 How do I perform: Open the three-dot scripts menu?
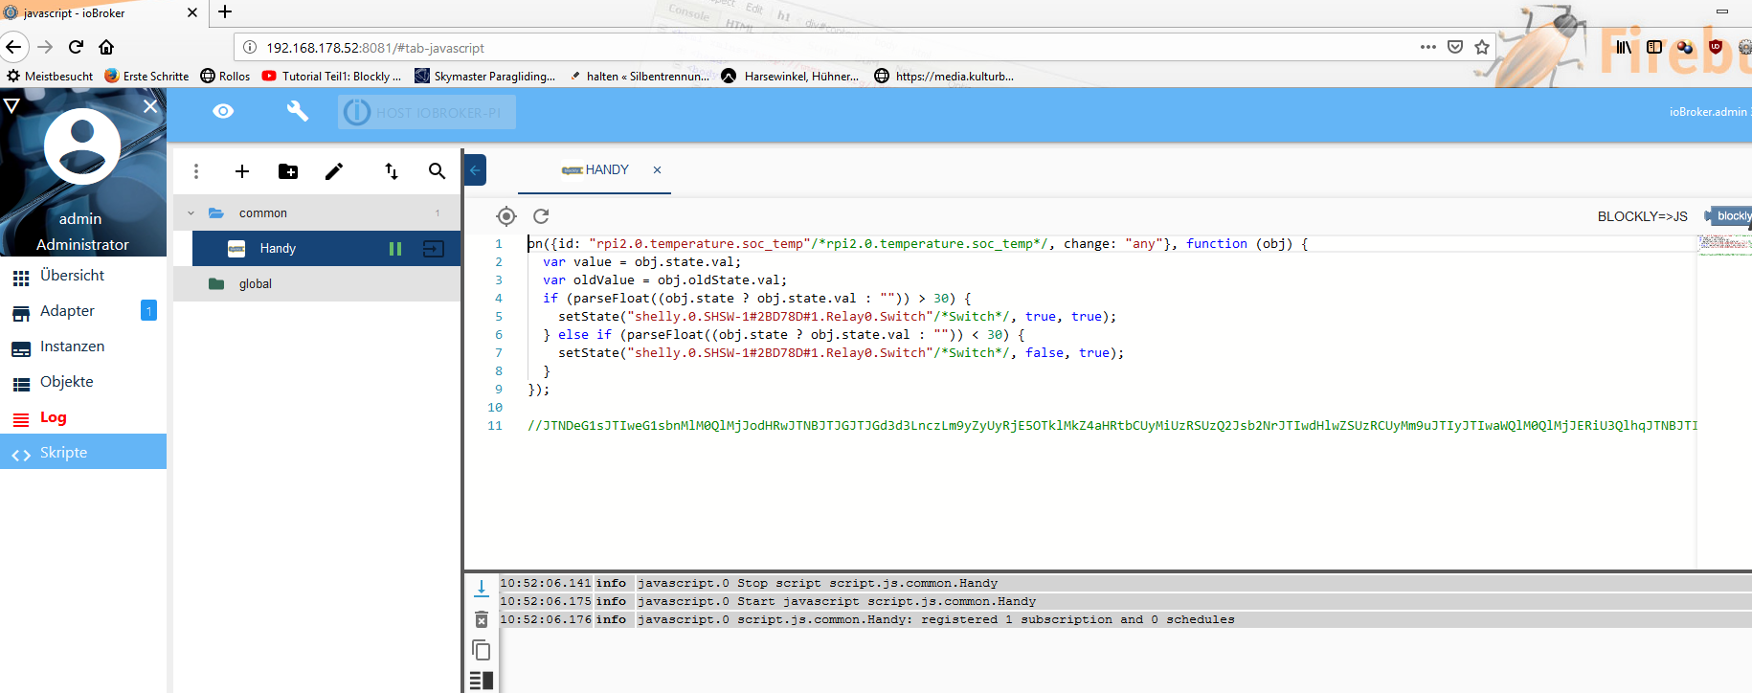[196, 171]
